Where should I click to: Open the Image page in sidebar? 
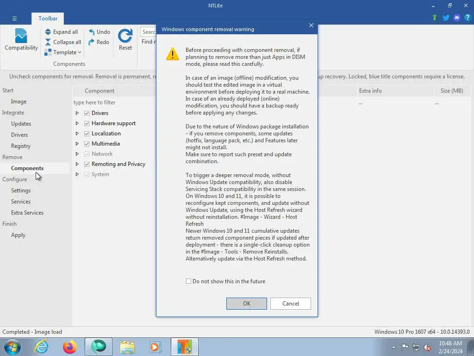pos(19,102)
